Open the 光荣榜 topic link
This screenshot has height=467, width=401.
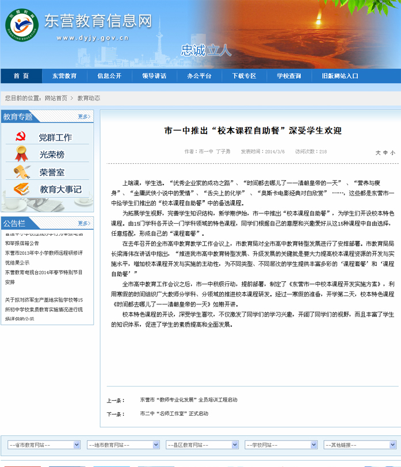coord(52,155)
